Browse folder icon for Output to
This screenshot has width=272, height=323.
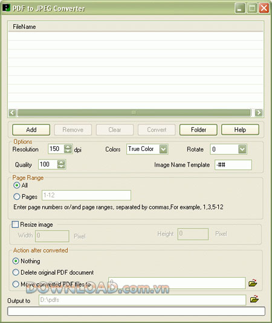pos(254,299)
